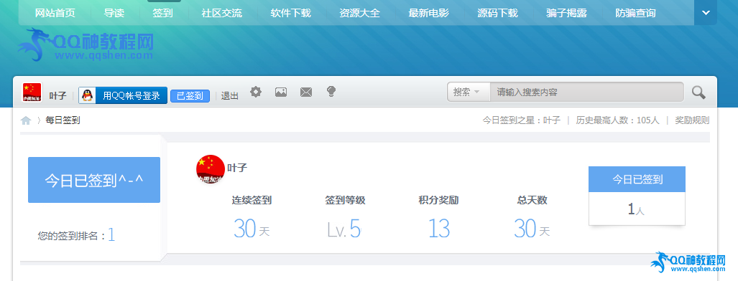Open the 搜索 type dropdown
738x281 pixels.
[468, 92]
